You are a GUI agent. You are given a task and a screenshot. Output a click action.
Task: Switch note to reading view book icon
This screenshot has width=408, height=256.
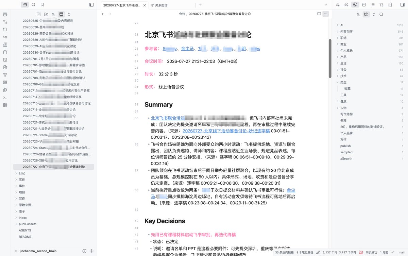[319, 14]
